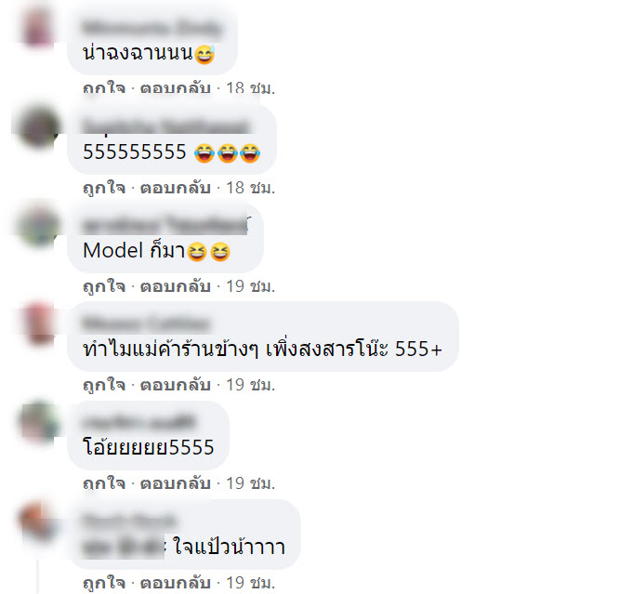The width and height of the screenshot is (632, 594).
Task: Open avatar beside the '555555555' comment
Action: 39,125
